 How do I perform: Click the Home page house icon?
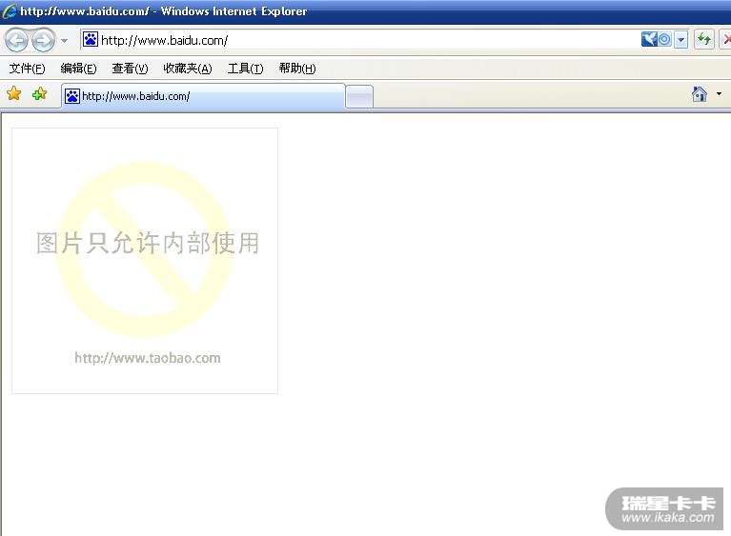click(699, 94)
